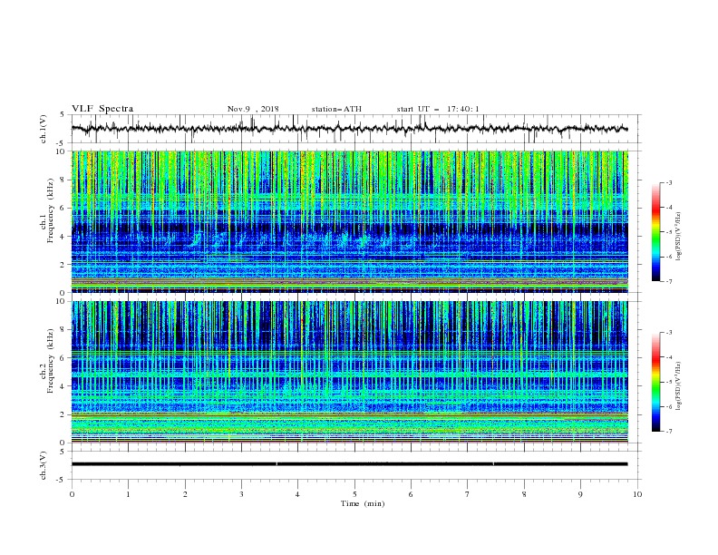The height and width of the screenshot is (555, 718).
Task: Click the "6" minute tick on time axis
Action: coord(412,494)
